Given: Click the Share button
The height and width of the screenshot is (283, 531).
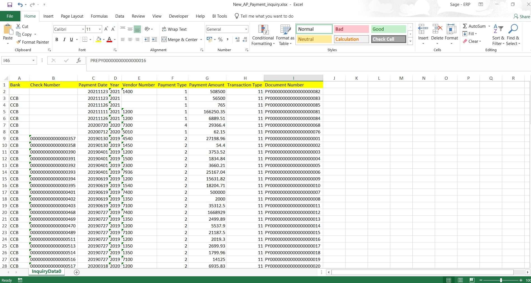Looking at the screenshot, I should coord(522,16).
